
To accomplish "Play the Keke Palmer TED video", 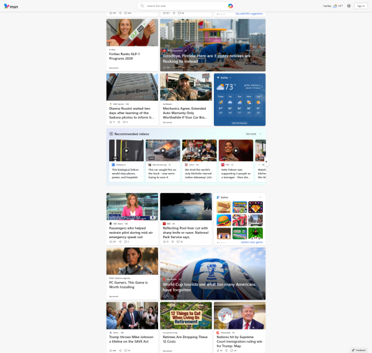I will [x=236, y=151].
